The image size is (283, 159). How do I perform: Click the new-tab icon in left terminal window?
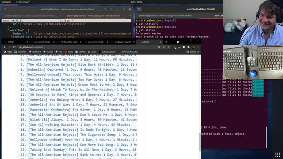tap(5, 9)
